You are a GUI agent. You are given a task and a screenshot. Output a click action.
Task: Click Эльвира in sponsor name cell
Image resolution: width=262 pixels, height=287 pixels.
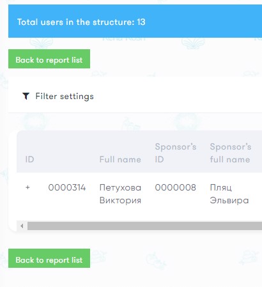pyautogui.click(x=229, y=200)
